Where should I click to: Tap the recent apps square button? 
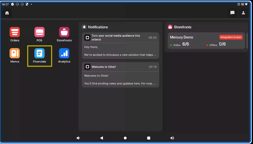pos(148,138)
